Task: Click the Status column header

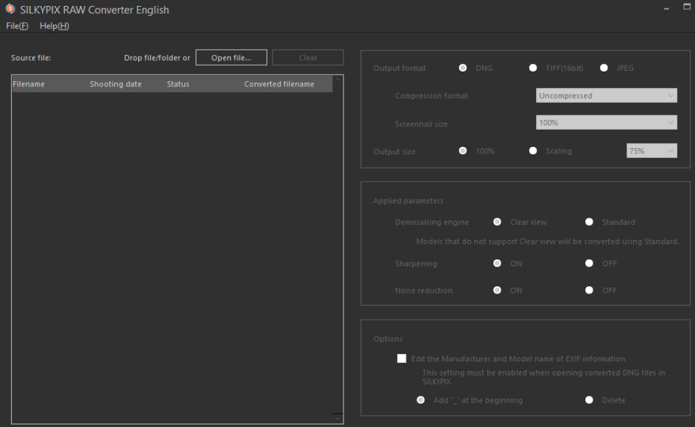Action: tap(178, 84)
